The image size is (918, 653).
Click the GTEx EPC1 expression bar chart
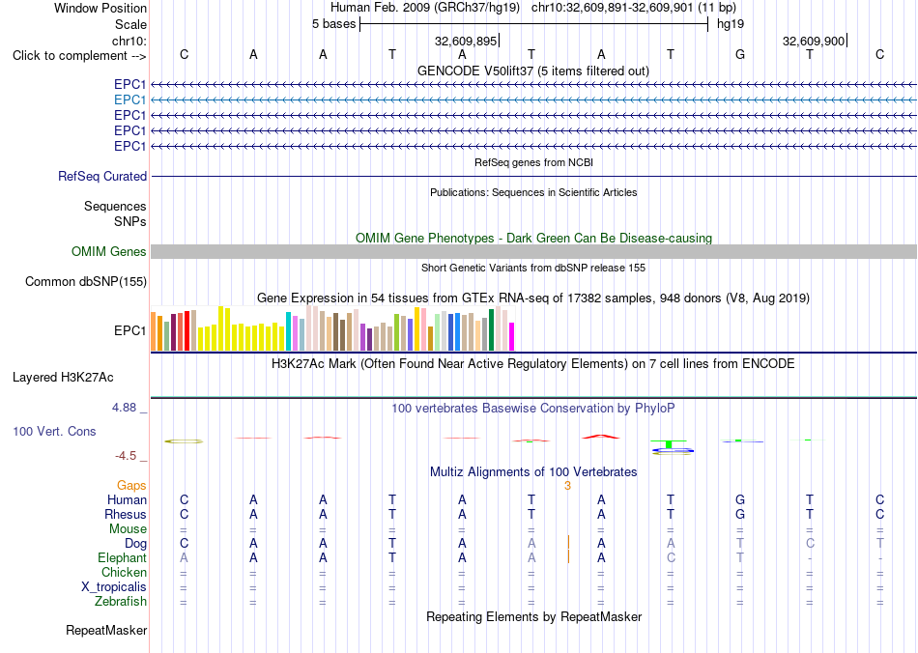(x=332, y=328)
